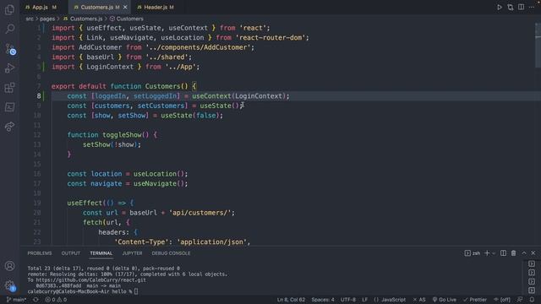The width and height of the screenshot is (541, 304).
Task: Click the 'pages' breadcrumb segment
Action: (x=47, y=19)
